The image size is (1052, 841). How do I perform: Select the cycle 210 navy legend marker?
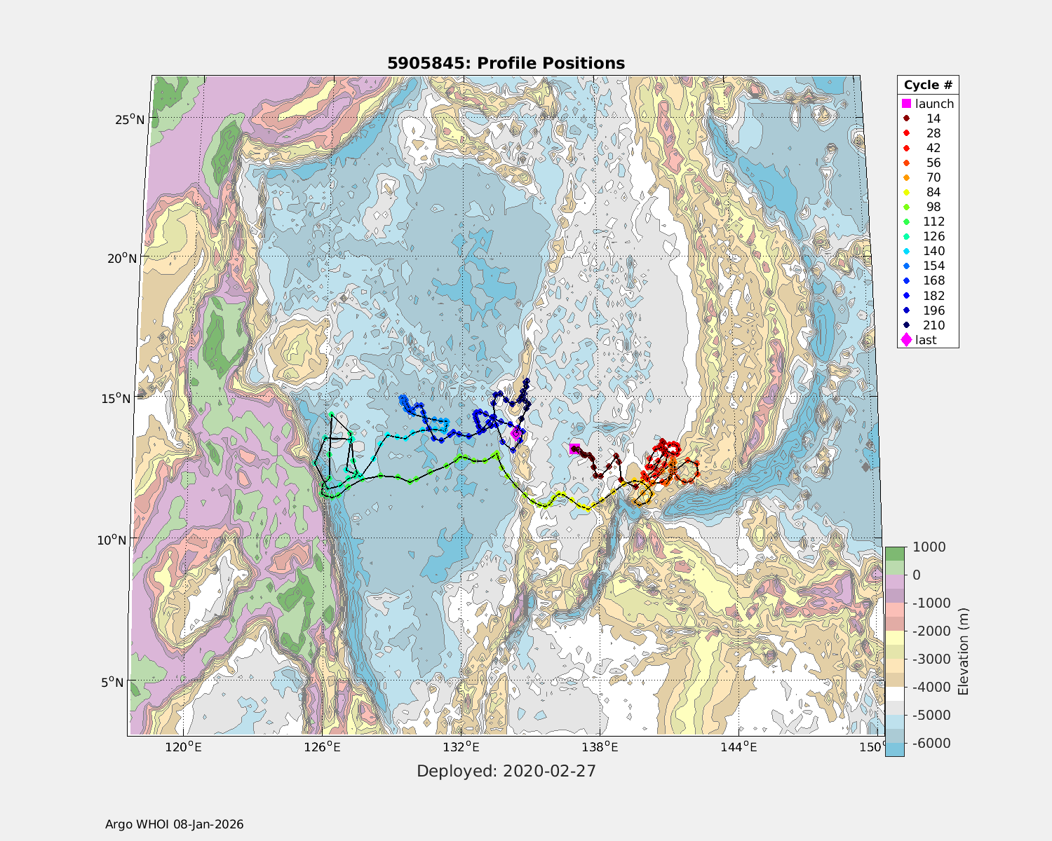pyautogui.click(x=906, y=325)
